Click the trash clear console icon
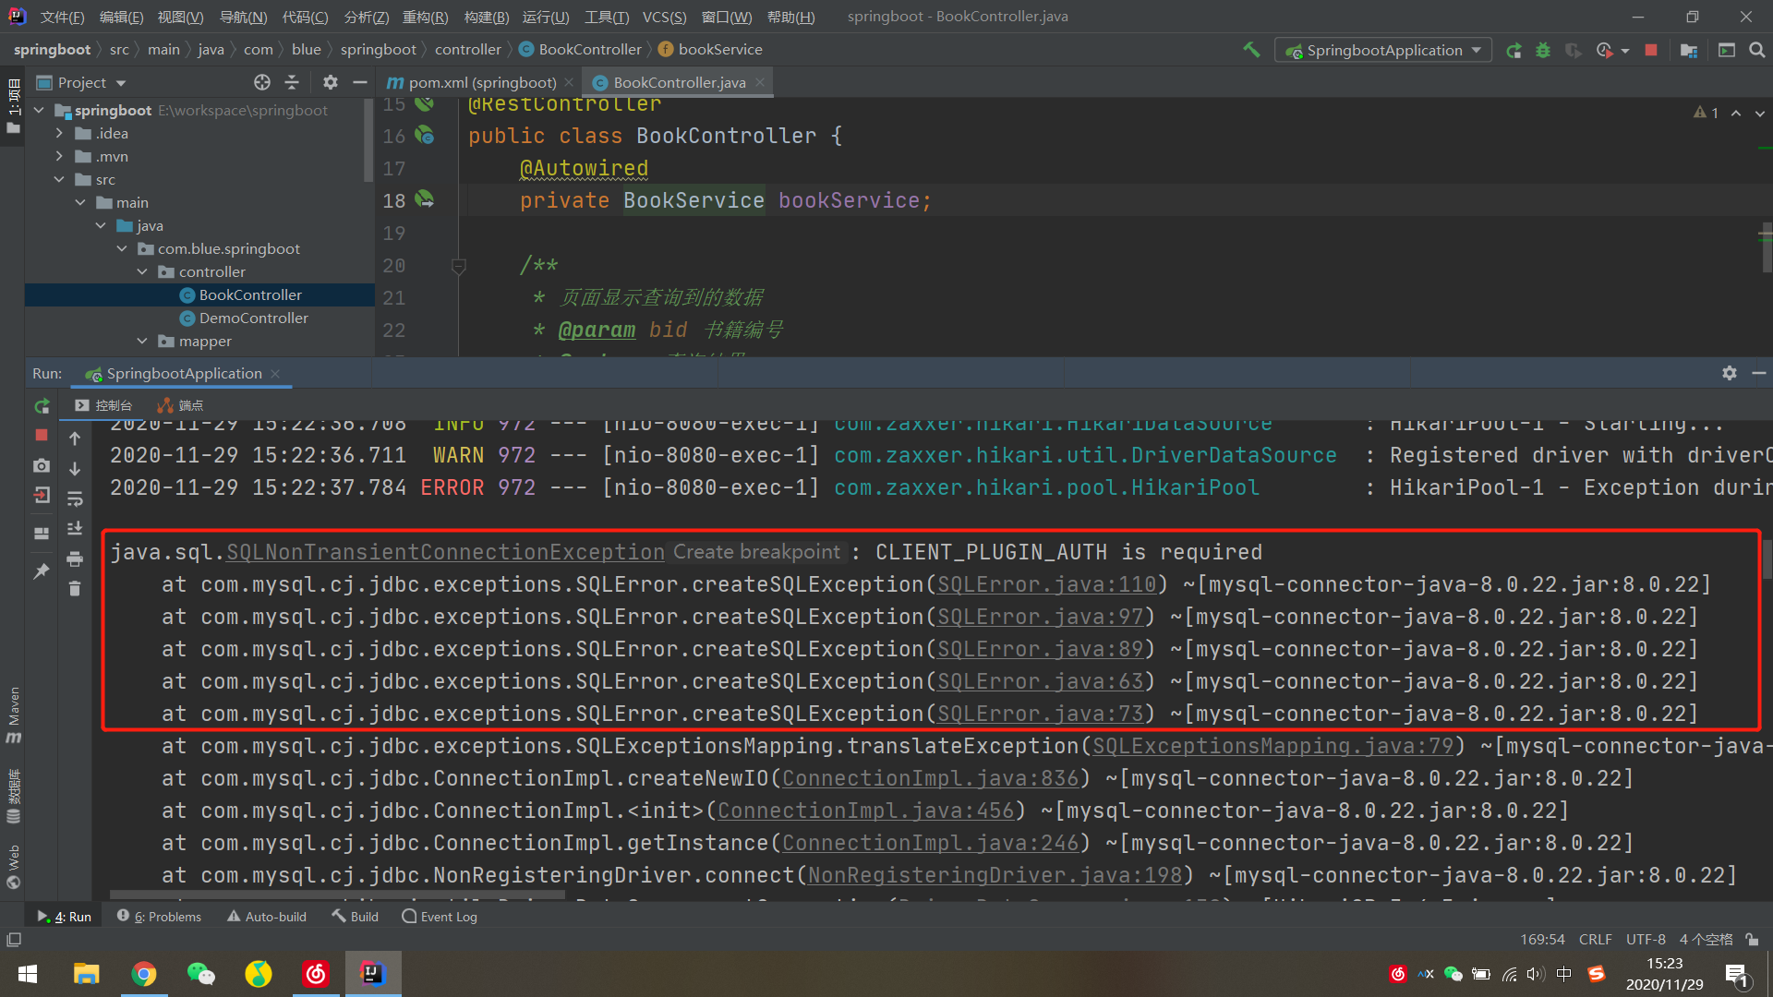1773x997 pixels. coord(75,589)
